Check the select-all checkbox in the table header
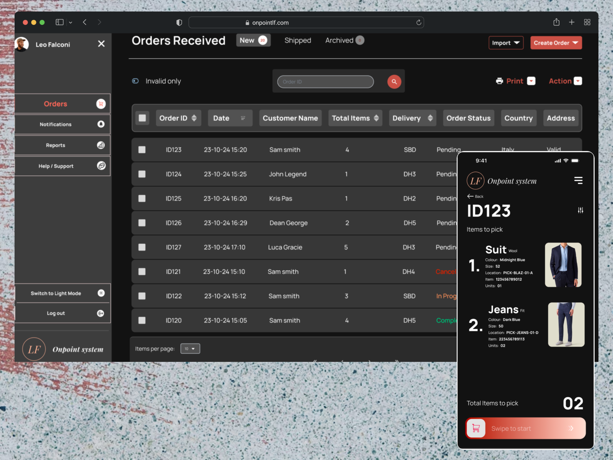613x460 pixels. pos(142,118)
